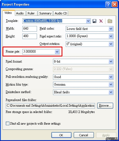Click the Frame rate value 3.000000
Image resolution: width=119 pixels, height=141 pixels.
tap(30, 52)
